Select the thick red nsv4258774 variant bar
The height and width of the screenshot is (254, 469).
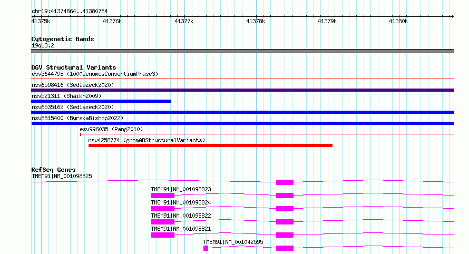coord(211,145)
